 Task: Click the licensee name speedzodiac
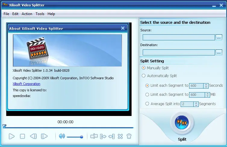point(22,96)
